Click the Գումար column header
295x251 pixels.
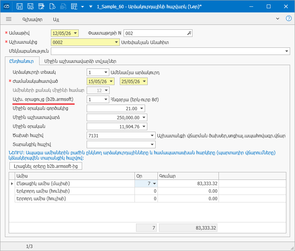(x=188, y=176)
